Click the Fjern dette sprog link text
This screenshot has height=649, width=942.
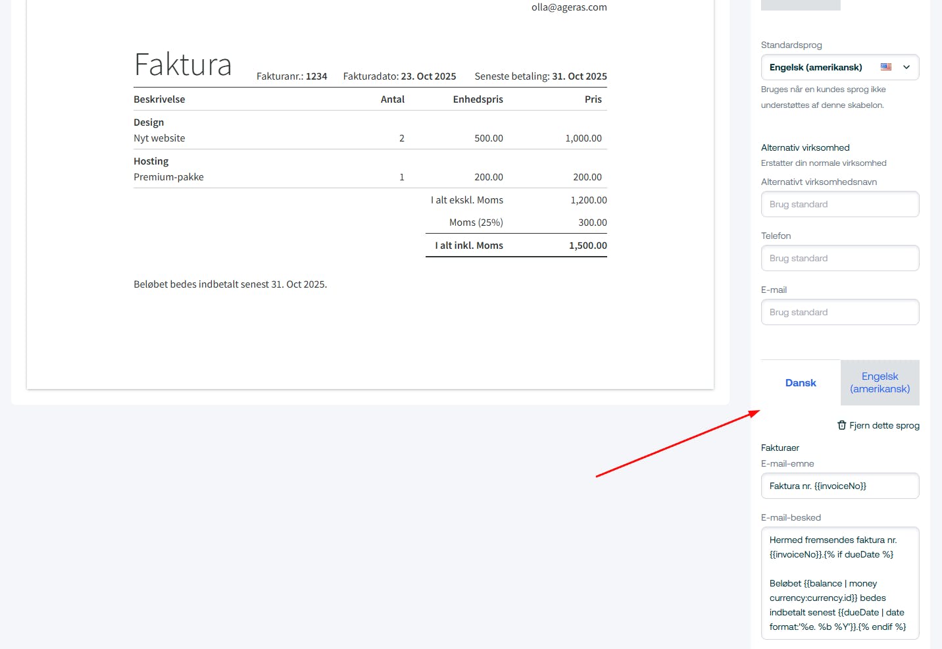pyautogui.click(x=884, y=425)
